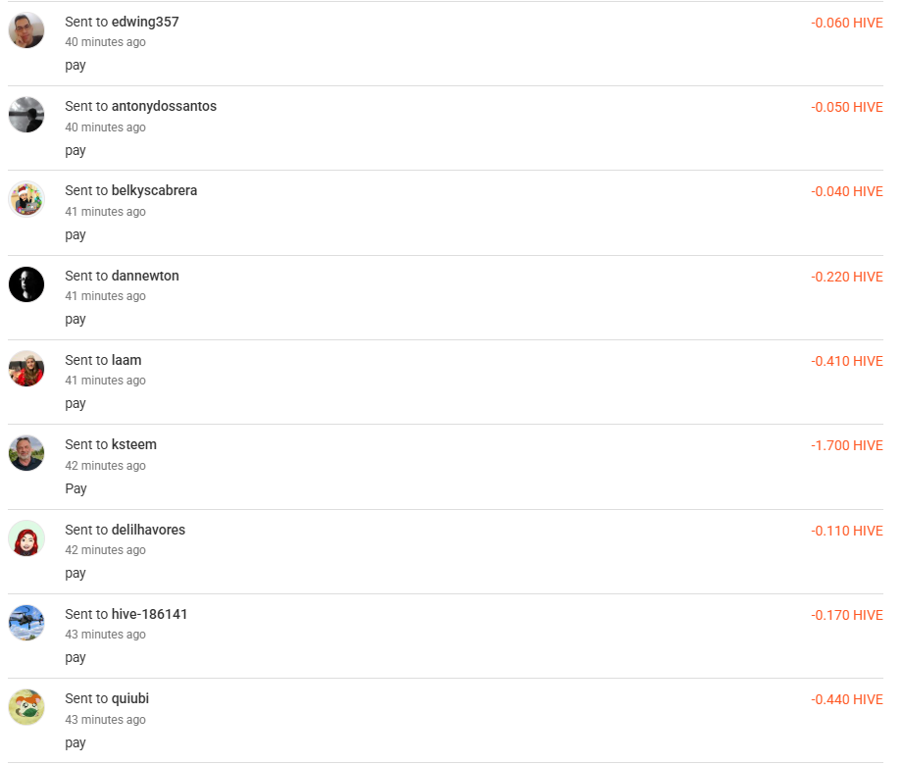Select dannewton's black avatar
Screen dimensions: 903x765
[26, 284]
